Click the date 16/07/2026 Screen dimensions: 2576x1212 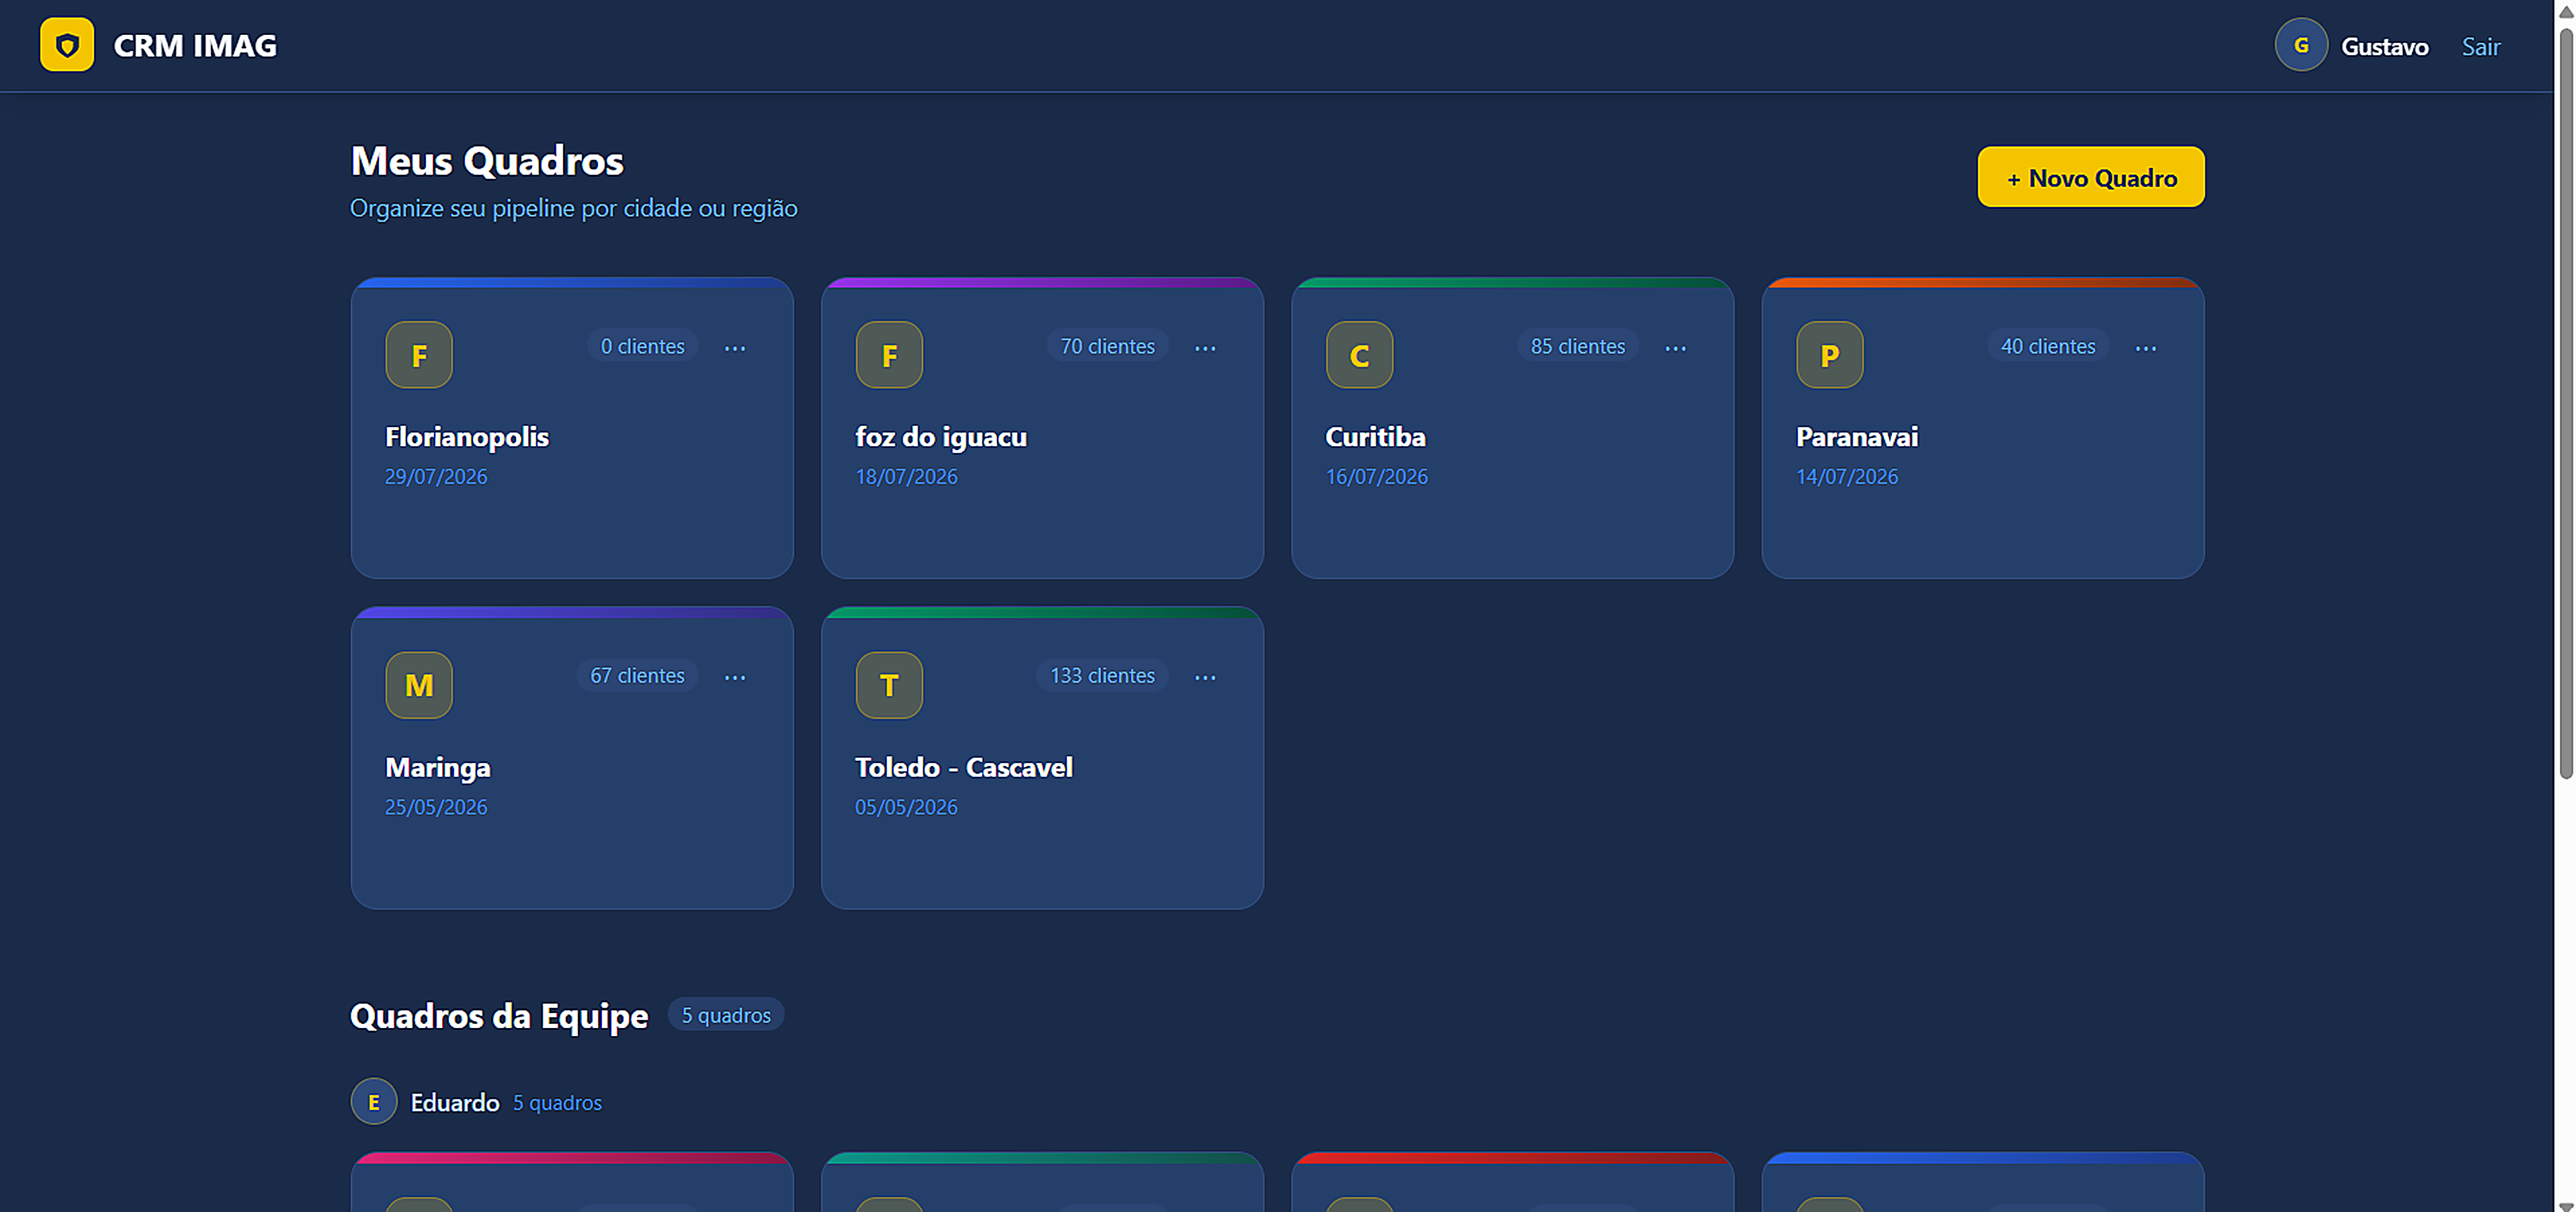(x=1376, y=477)
